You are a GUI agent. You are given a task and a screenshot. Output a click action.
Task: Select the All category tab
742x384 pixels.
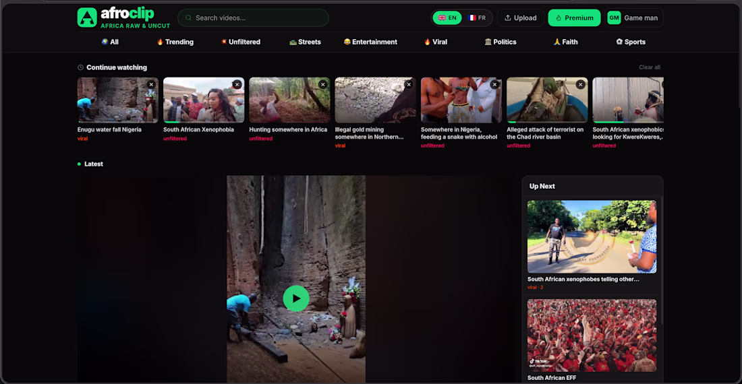110,42
